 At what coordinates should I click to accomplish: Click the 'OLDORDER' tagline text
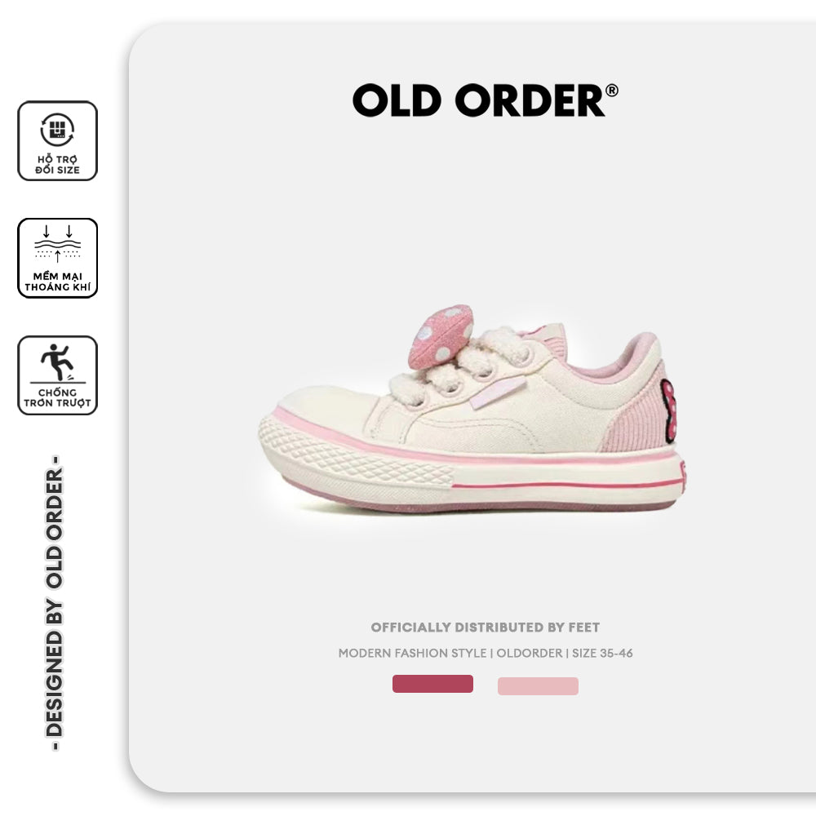(530, 653)
